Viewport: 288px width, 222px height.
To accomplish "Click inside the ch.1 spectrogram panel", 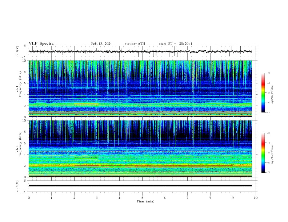I will pos(140,89).
